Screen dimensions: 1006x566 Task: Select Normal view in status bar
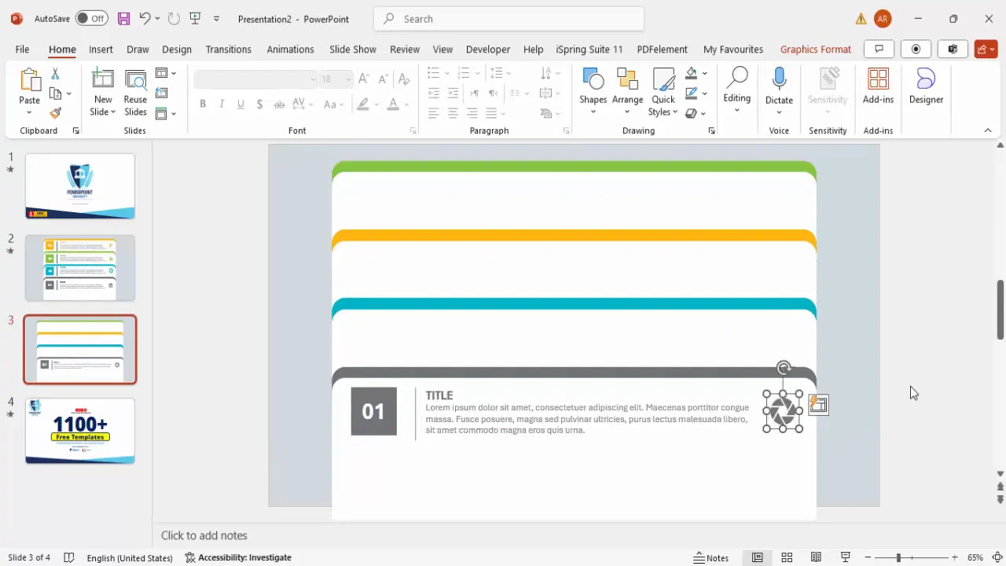[757, 557]
